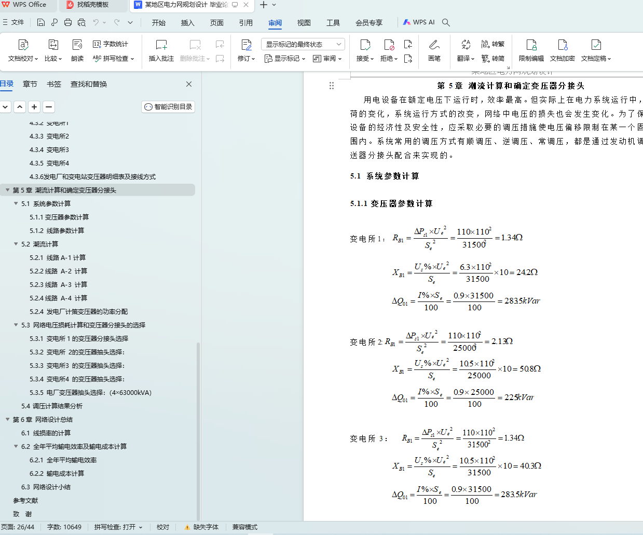Click the 拒绝 reject changes icon

point(389,45)
